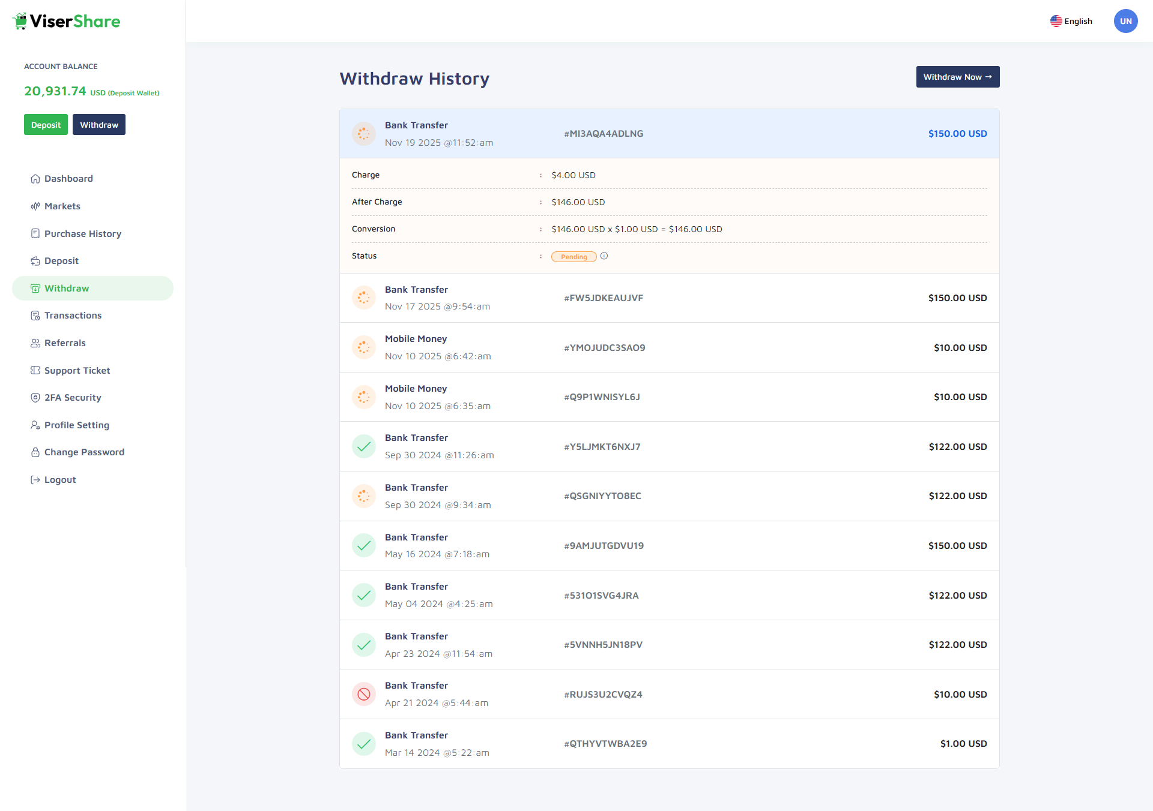
Task: Click the Logout link in sidebar
Action: [x=60, y=480]
